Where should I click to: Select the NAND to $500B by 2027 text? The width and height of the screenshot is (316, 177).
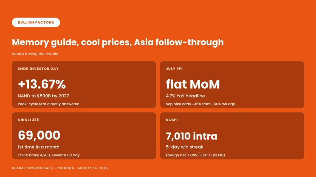tap(43, 96)
